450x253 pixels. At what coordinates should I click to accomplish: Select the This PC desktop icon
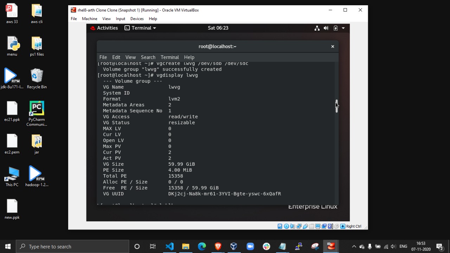[x=12, y=177]
